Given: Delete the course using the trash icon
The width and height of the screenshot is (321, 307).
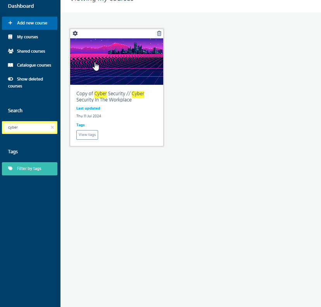Looking at the screenshot, I should 159,33.
